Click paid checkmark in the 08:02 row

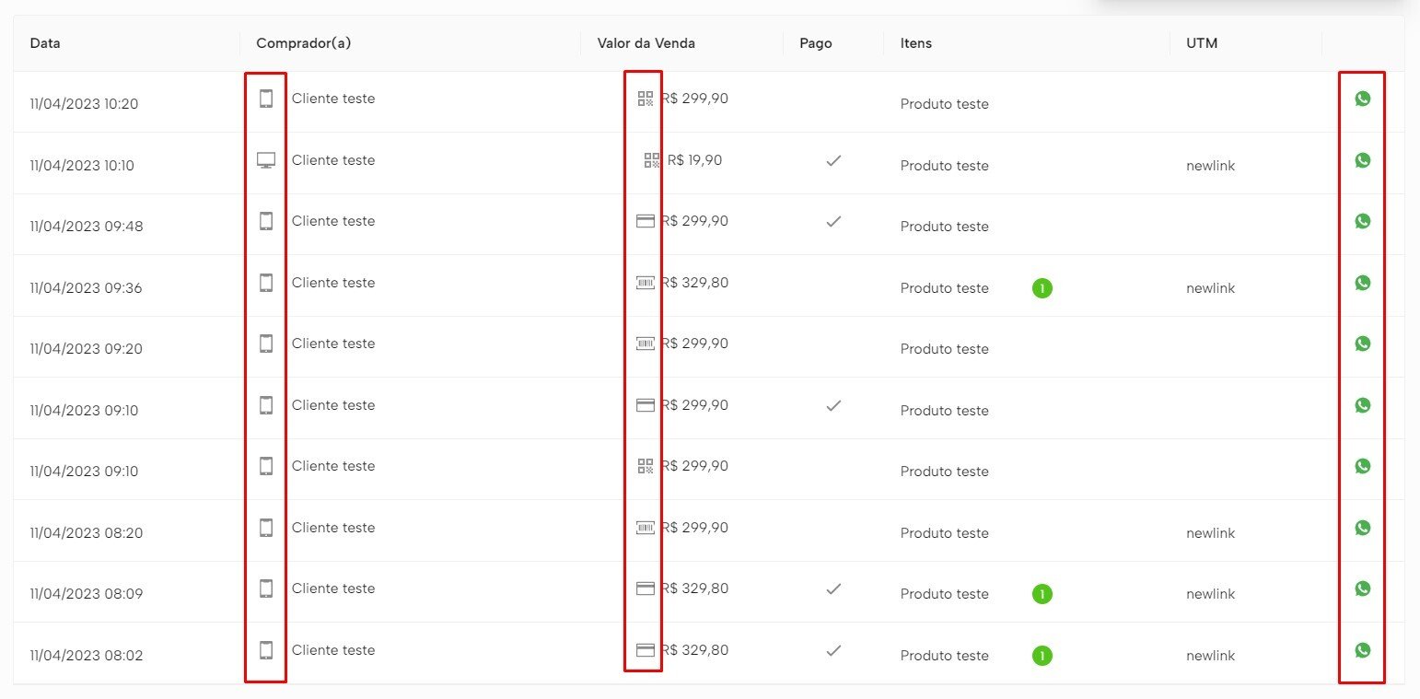point(833,650)
